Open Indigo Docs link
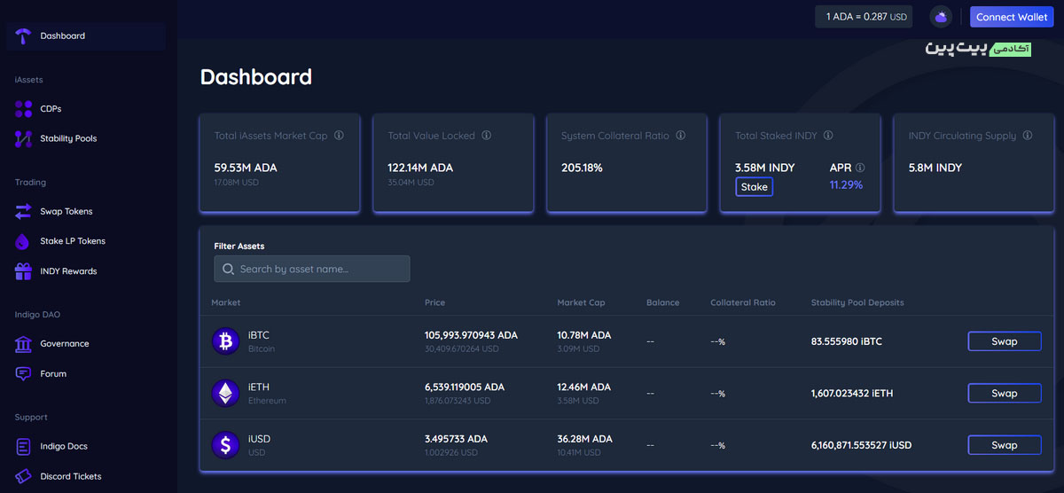Screen dimensions: 1064x493 click(64, 447)
